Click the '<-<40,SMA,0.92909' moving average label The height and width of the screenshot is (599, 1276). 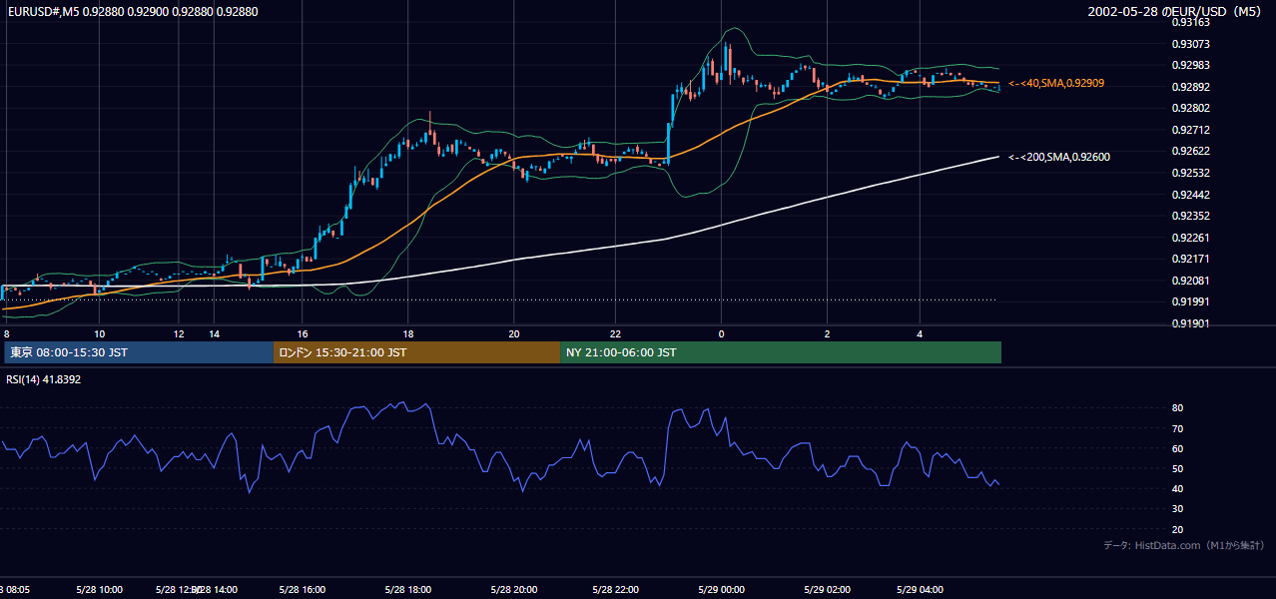pos(1056,84)
